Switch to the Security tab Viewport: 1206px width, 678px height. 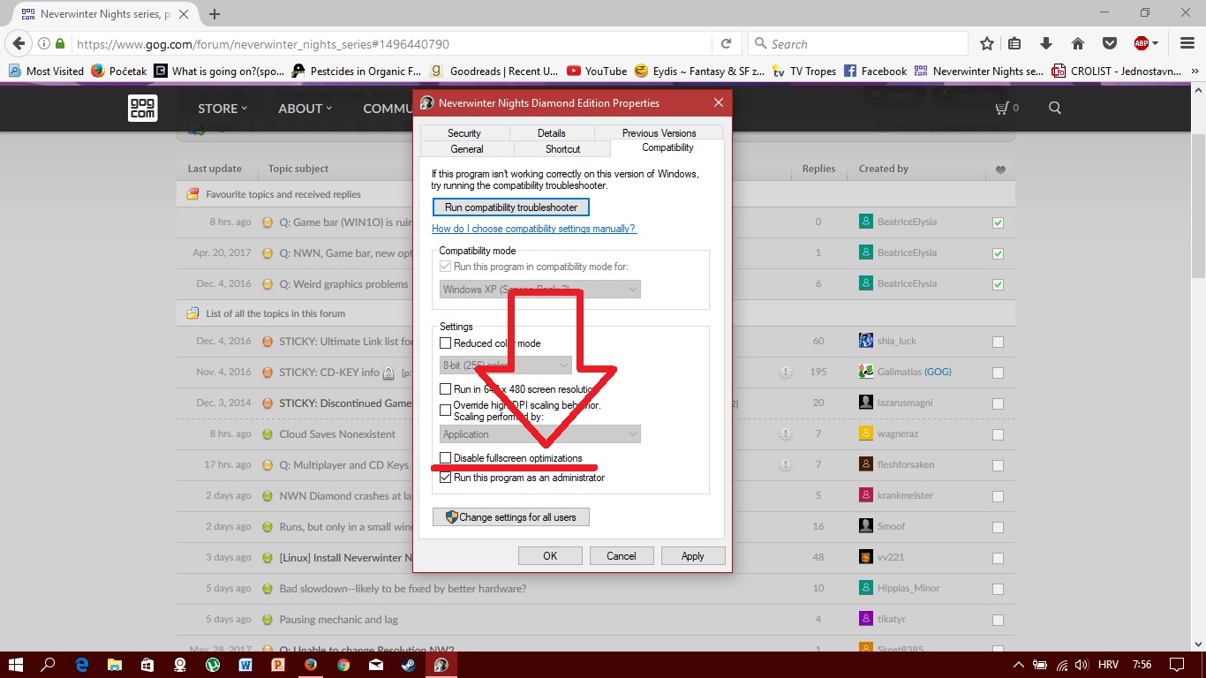[464, 133]
